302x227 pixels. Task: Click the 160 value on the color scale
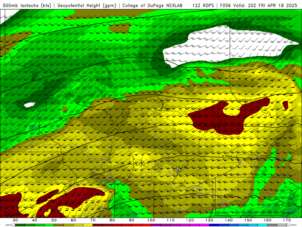tap(268, 220)
